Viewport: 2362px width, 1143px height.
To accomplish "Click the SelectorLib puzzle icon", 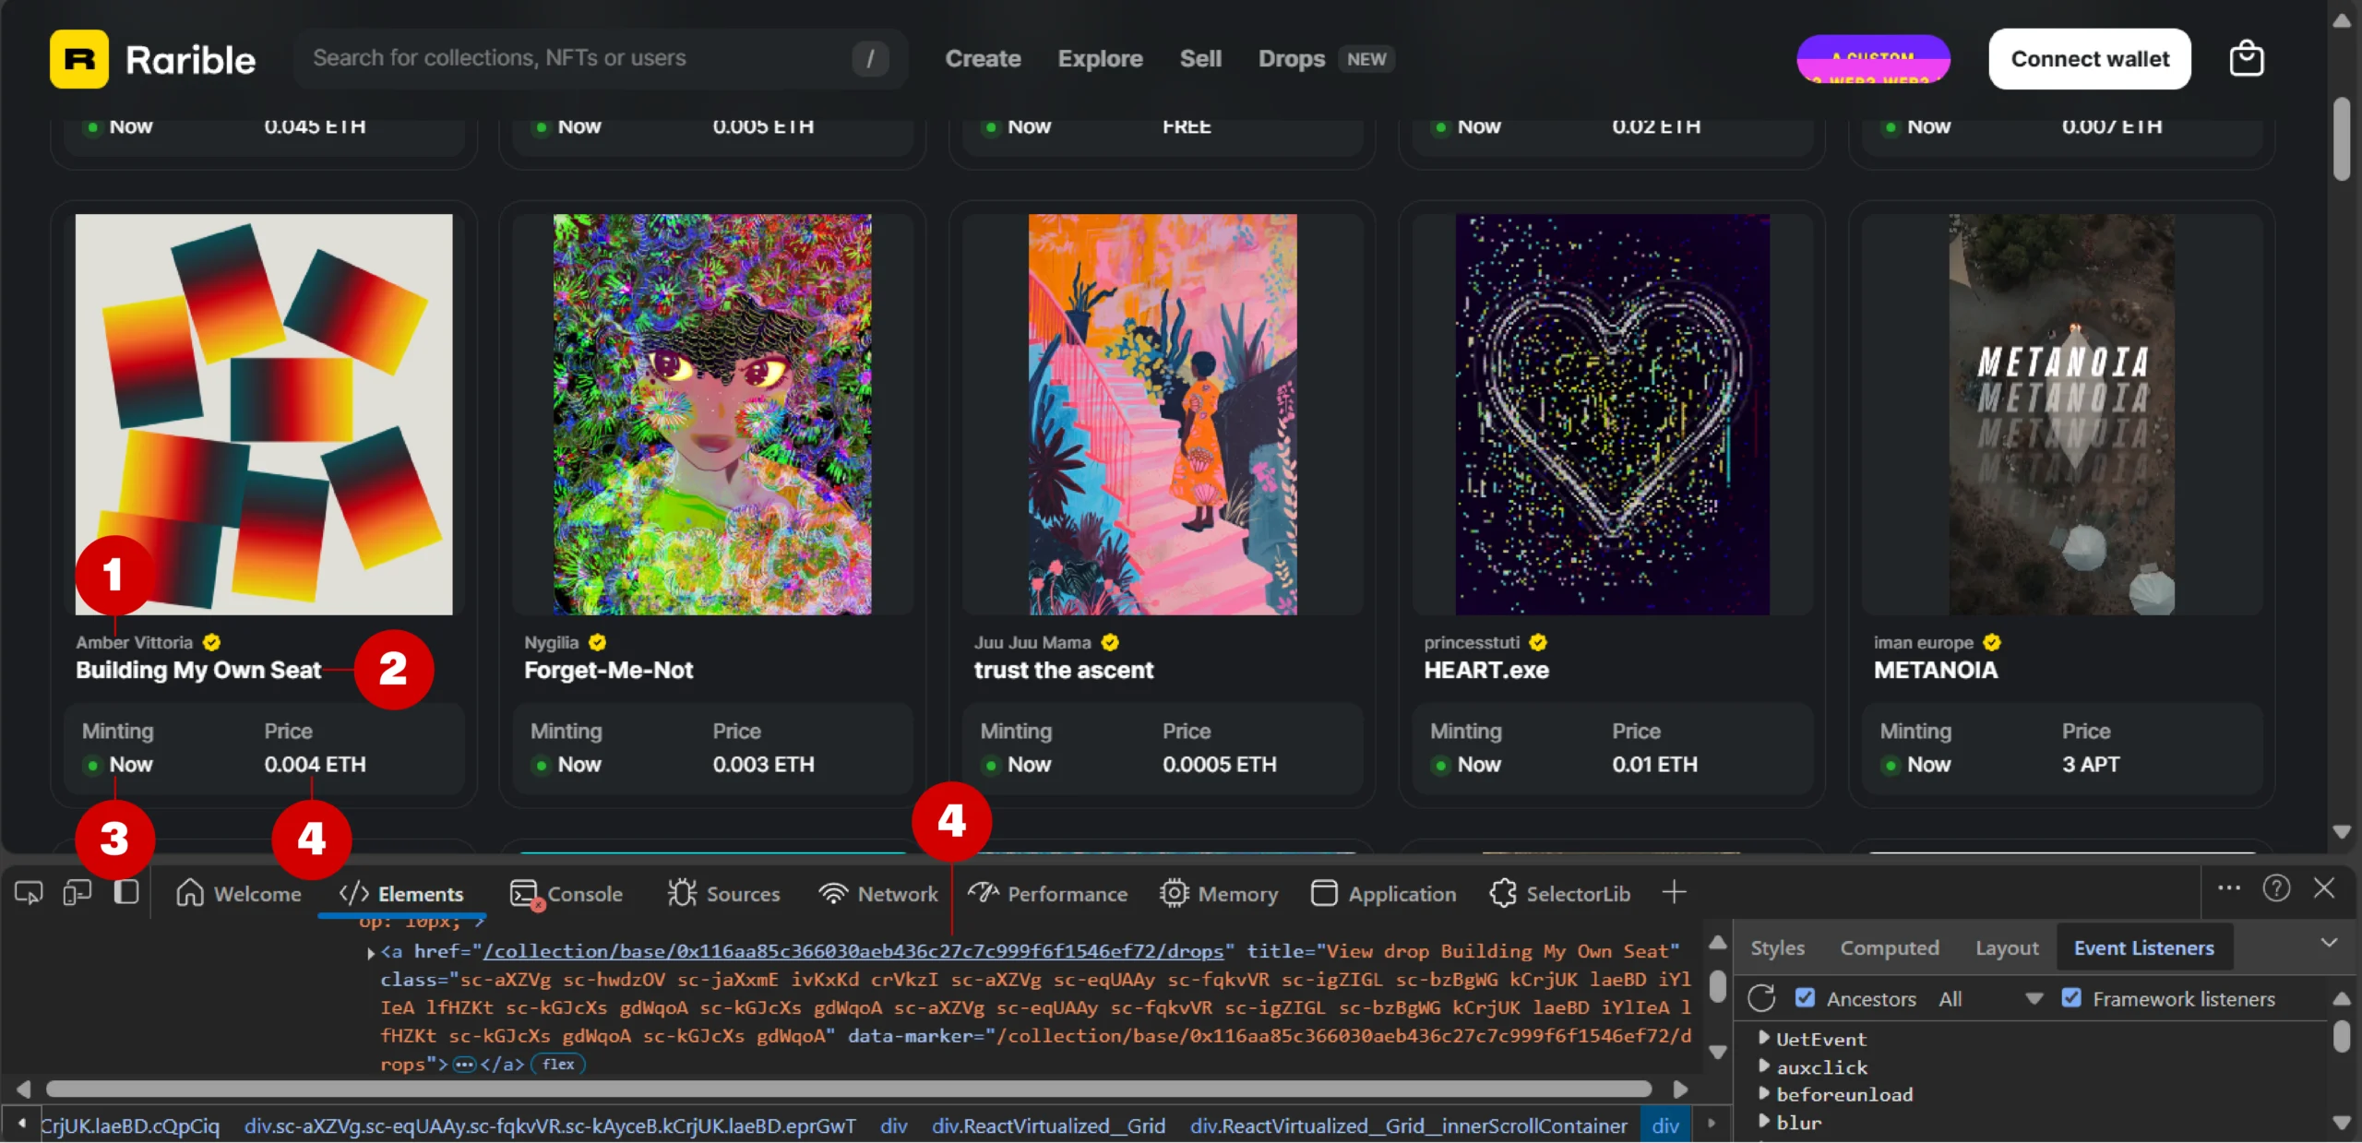I will point(1503,893).
